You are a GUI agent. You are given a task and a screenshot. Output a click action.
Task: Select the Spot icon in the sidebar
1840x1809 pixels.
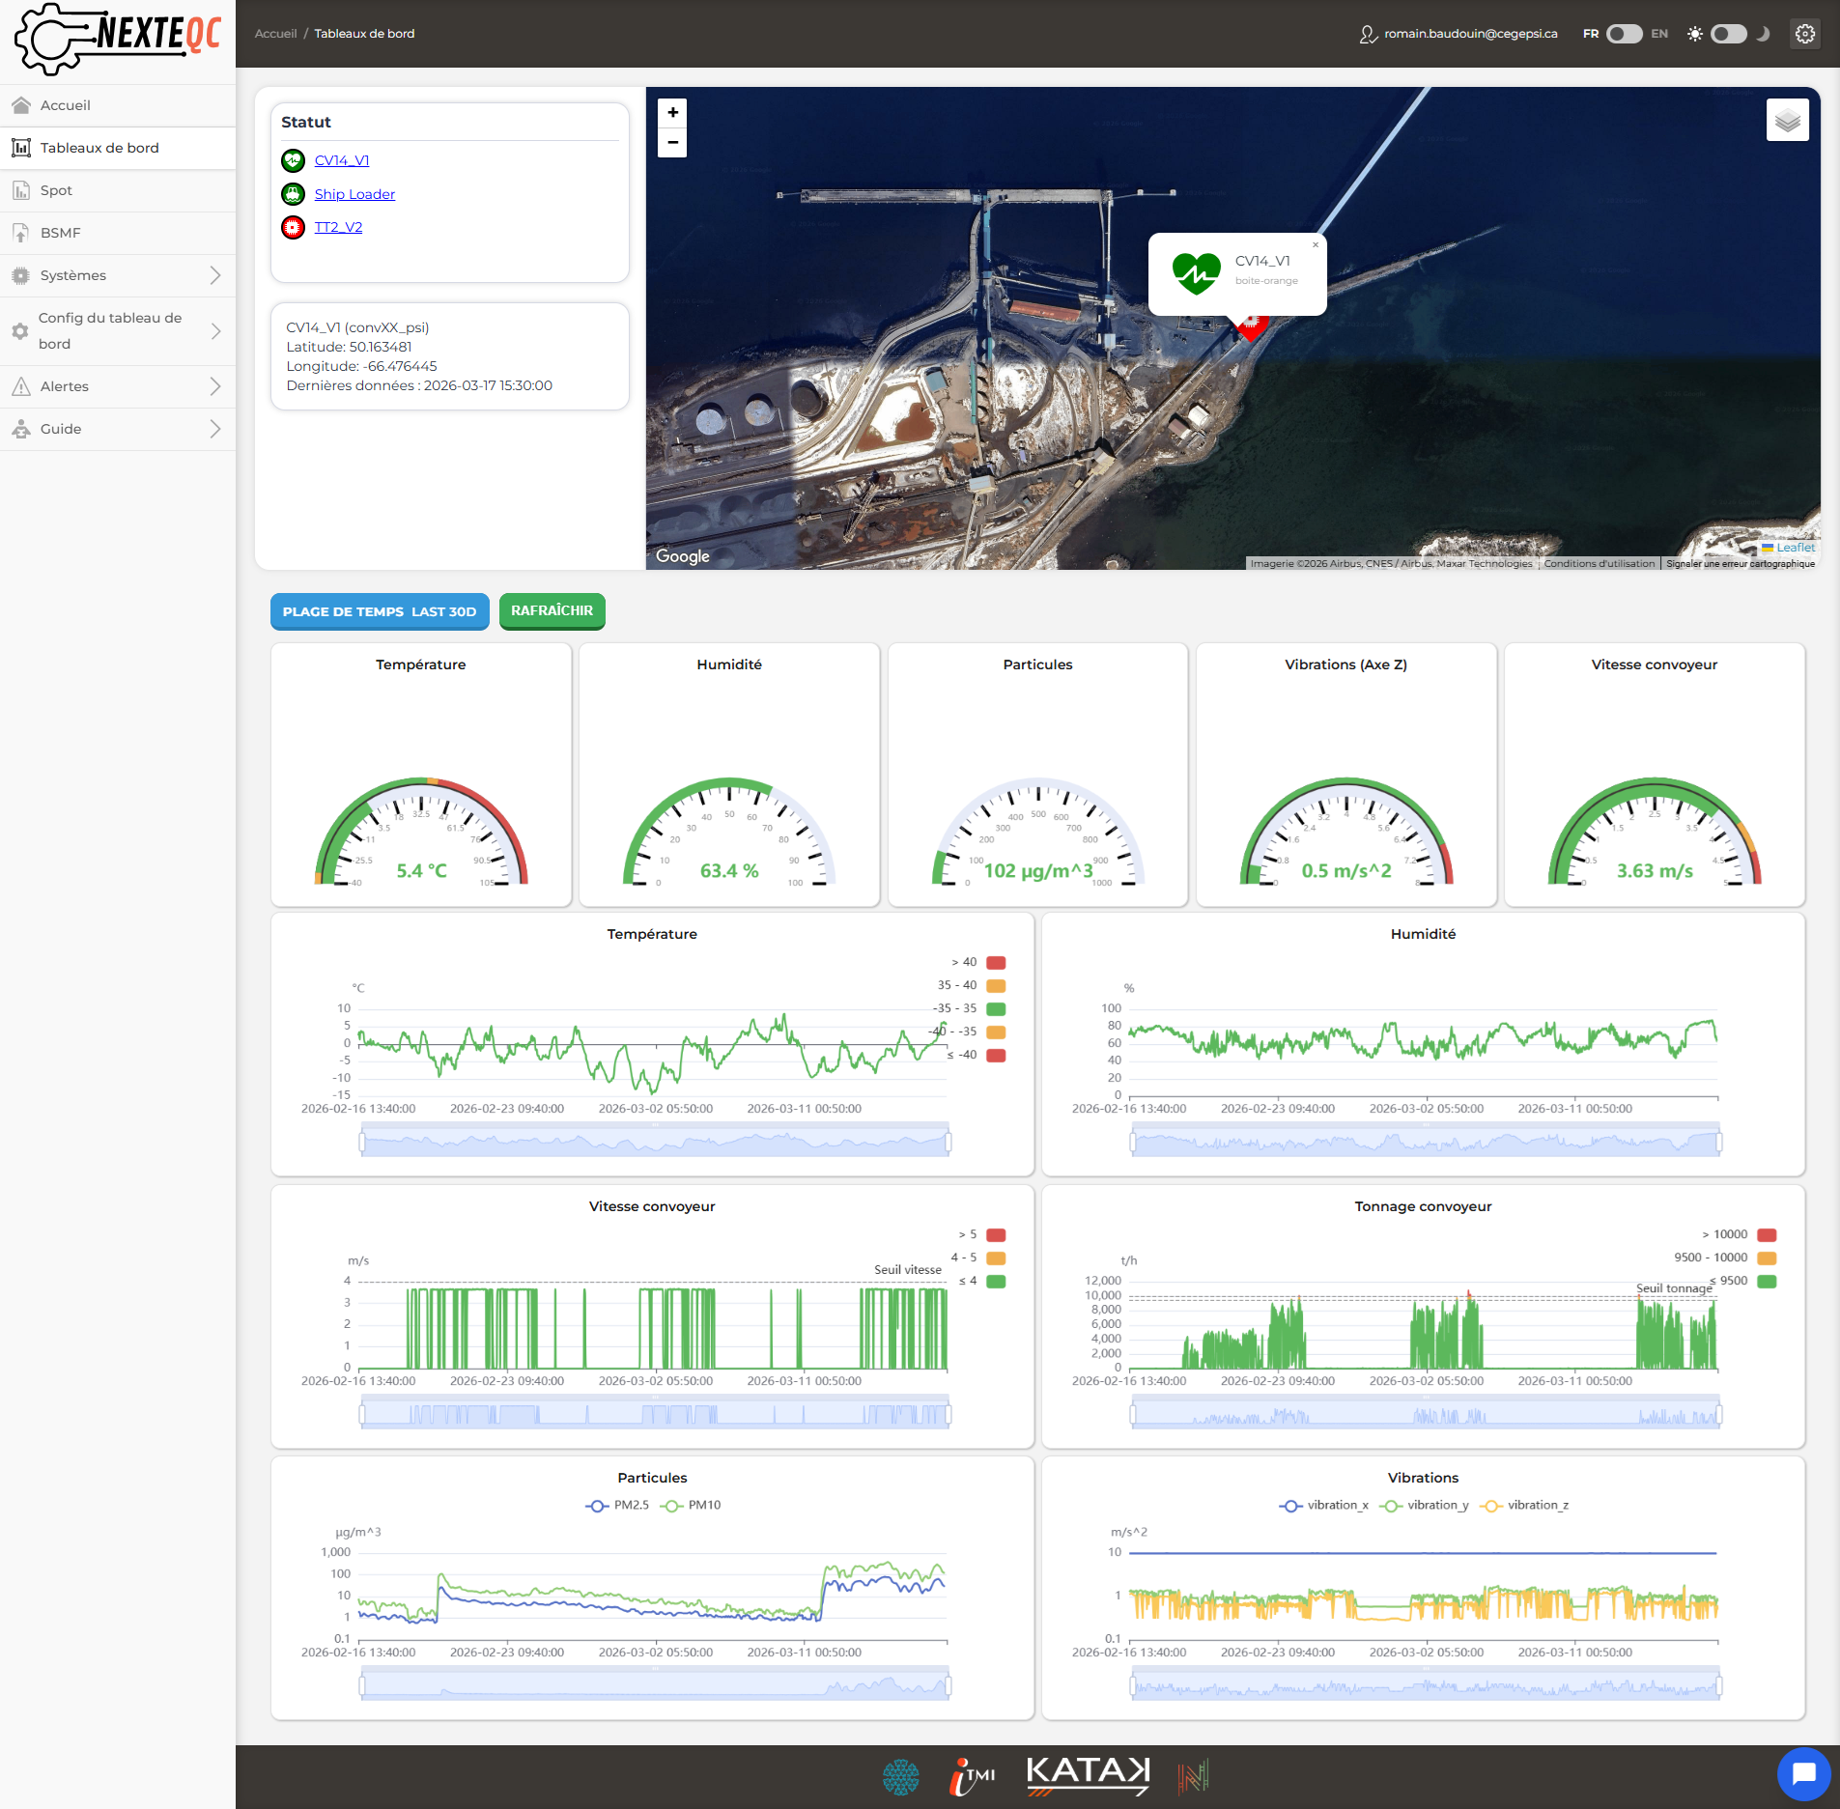point(21,190)
